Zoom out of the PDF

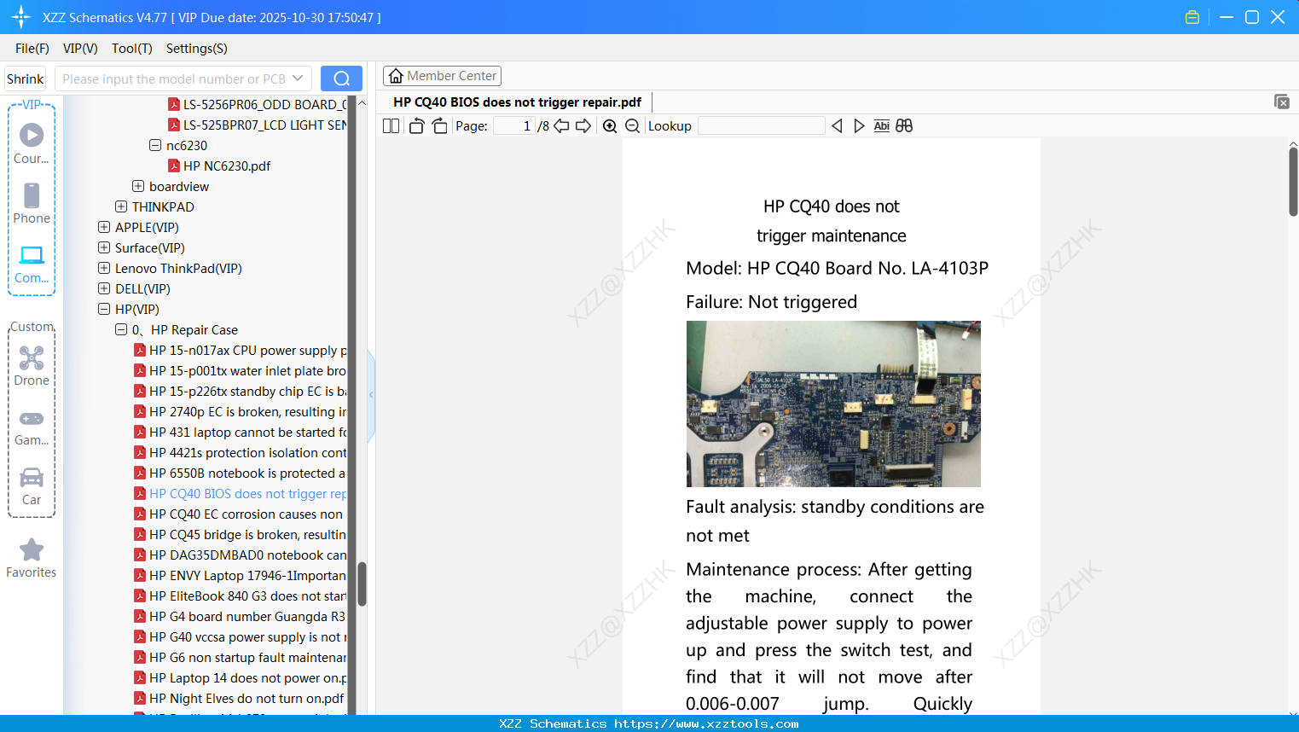[x=632, y=126]
